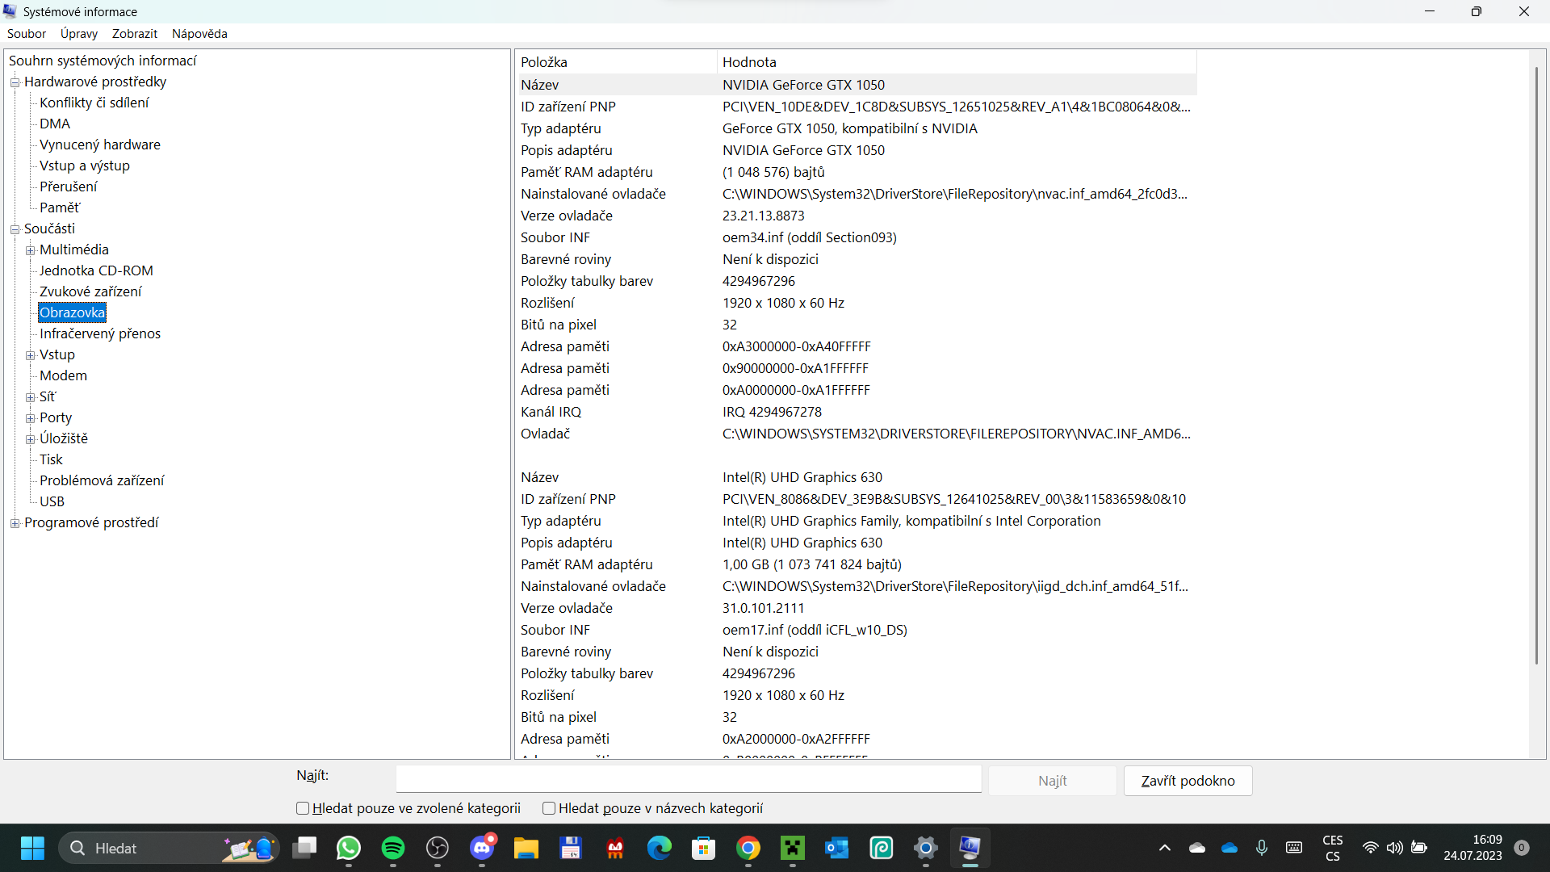Viewport: 1550px width, 872px height.
Task: Click the Windows Start button
Action: coord(32,848)
